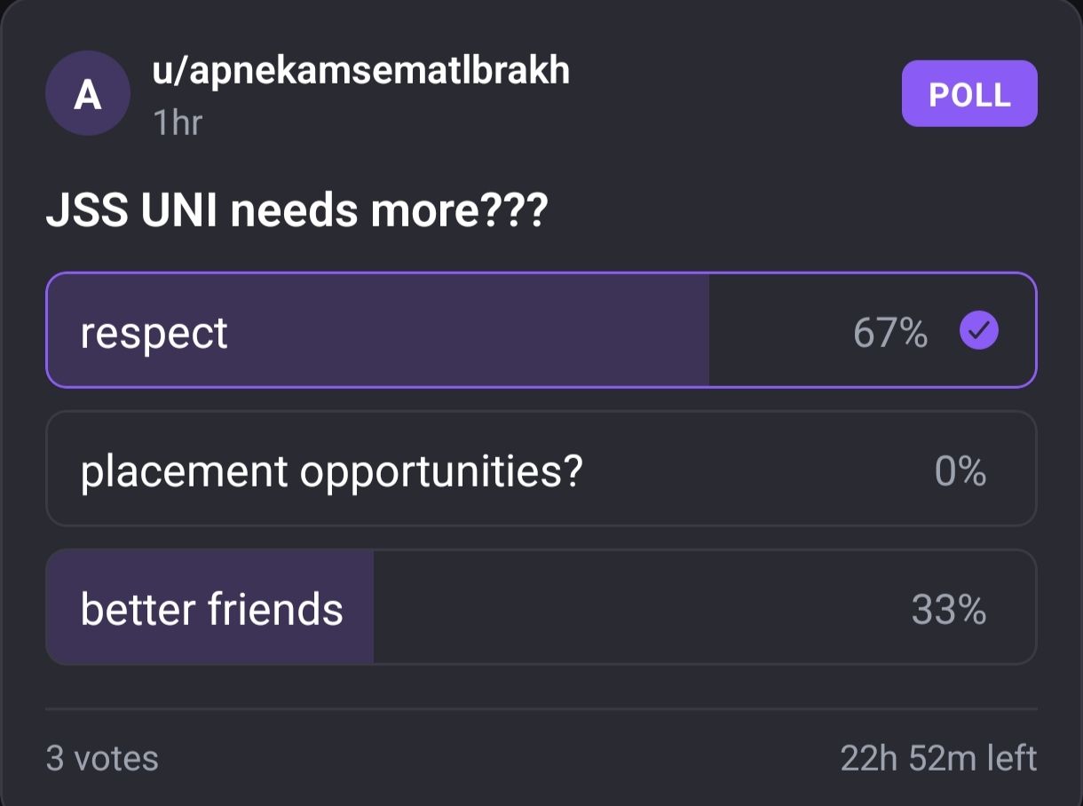Click empty area of placement opportunities row

(x=755, y=470)
